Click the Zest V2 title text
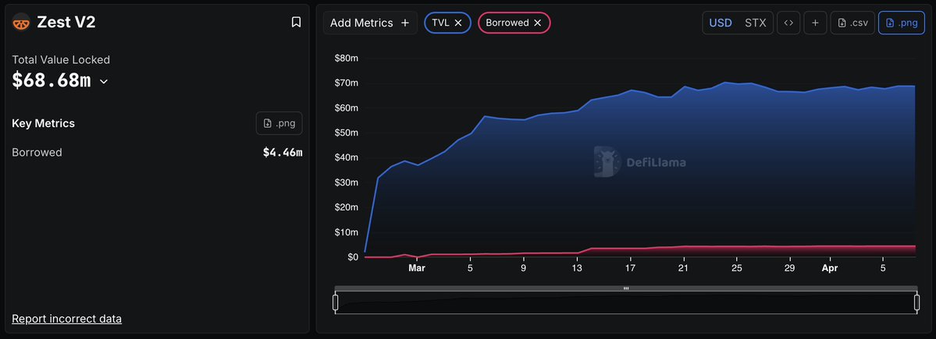This screenshot has height=339, width=936. click(66, 22)
